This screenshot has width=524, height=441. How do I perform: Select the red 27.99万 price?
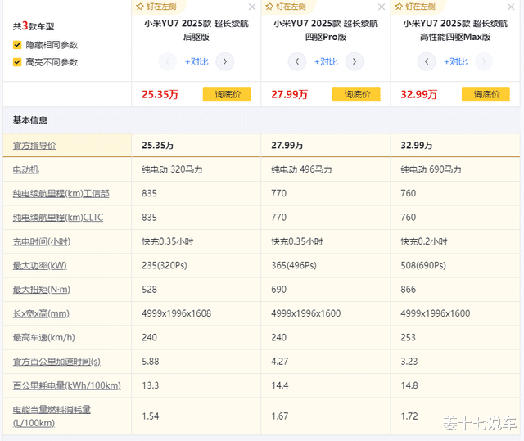[289, 94]
